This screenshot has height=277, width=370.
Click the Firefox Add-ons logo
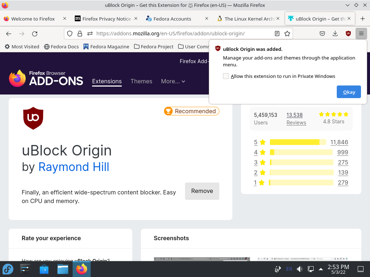click(x=46, y=78)
